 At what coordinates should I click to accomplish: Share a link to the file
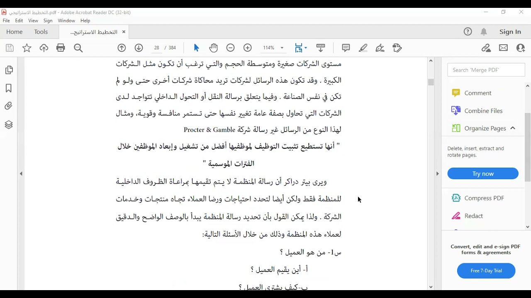pyautogui.click(x=486, y=48)
